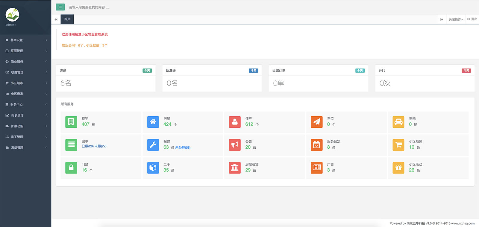Click the green 账单 list icon

(71, 145)
